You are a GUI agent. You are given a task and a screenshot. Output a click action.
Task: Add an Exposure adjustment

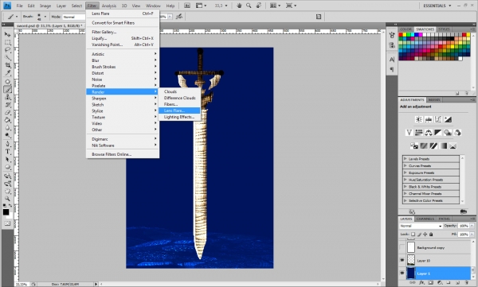coord(448,119)
